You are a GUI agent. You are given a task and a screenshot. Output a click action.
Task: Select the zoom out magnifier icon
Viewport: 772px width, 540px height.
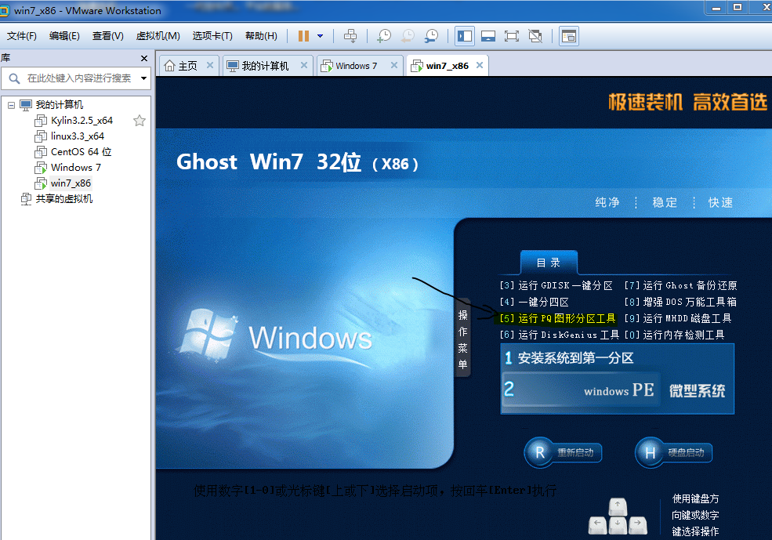point(407,35)
